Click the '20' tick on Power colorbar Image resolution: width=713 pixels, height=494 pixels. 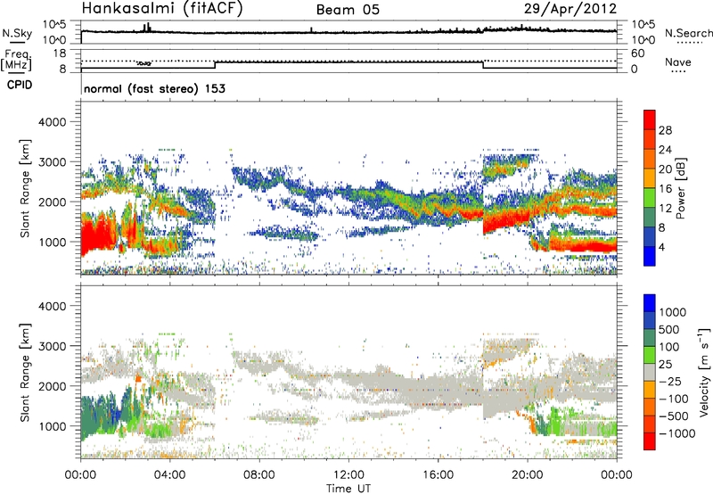(x=665, y=169)
